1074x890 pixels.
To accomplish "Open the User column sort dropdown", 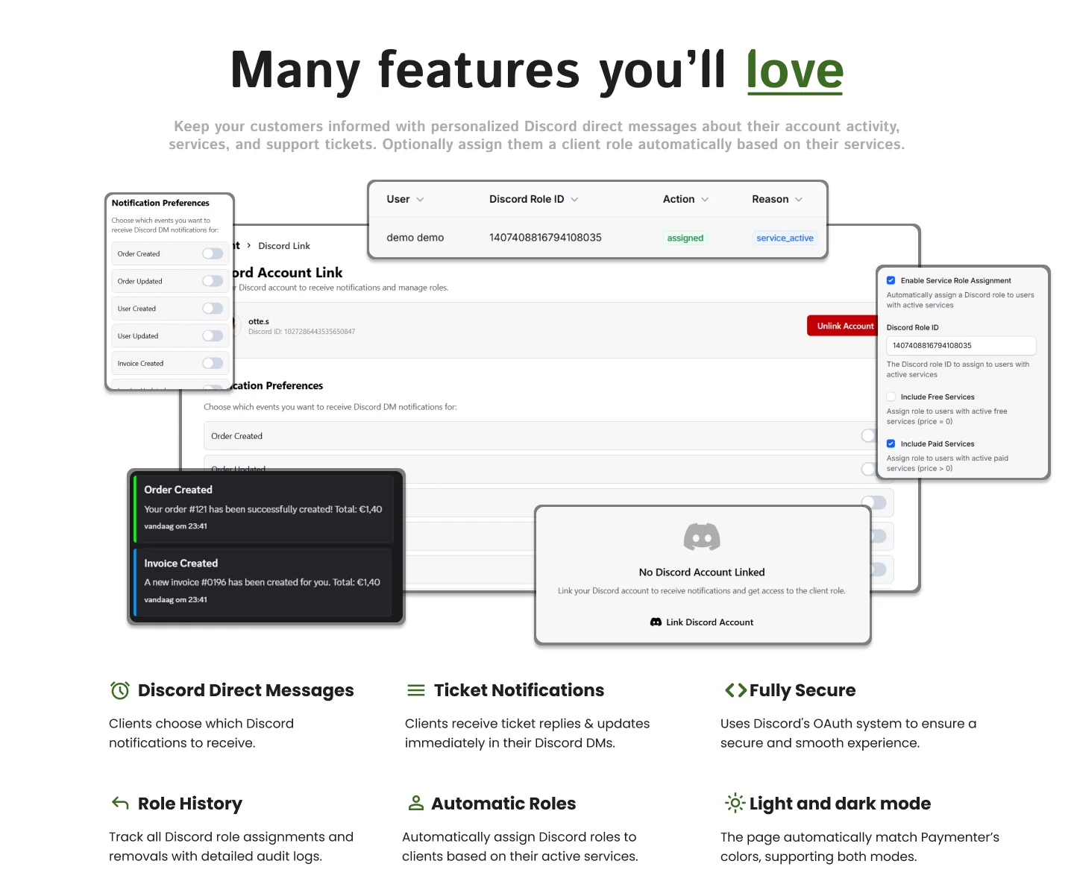I will [x=420, y=200].
